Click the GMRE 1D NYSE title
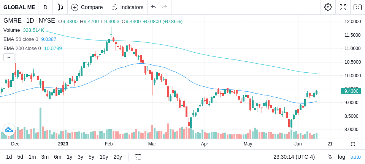Viewport: 365px width, 164px height. tap(29, 21)
